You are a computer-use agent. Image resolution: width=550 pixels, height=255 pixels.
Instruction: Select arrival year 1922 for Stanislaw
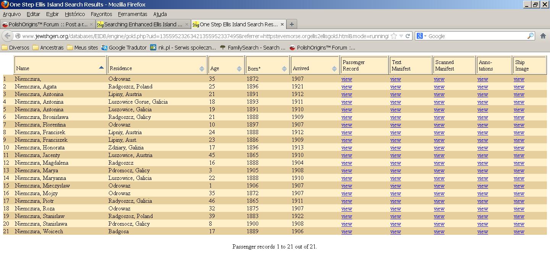pyautogui.click(x=298, y=216)
